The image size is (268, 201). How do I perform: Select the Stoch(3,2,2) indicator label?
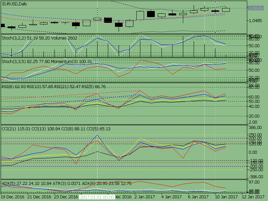coord(13,38)
